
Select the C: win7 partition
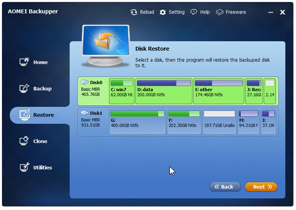(122, 91)
